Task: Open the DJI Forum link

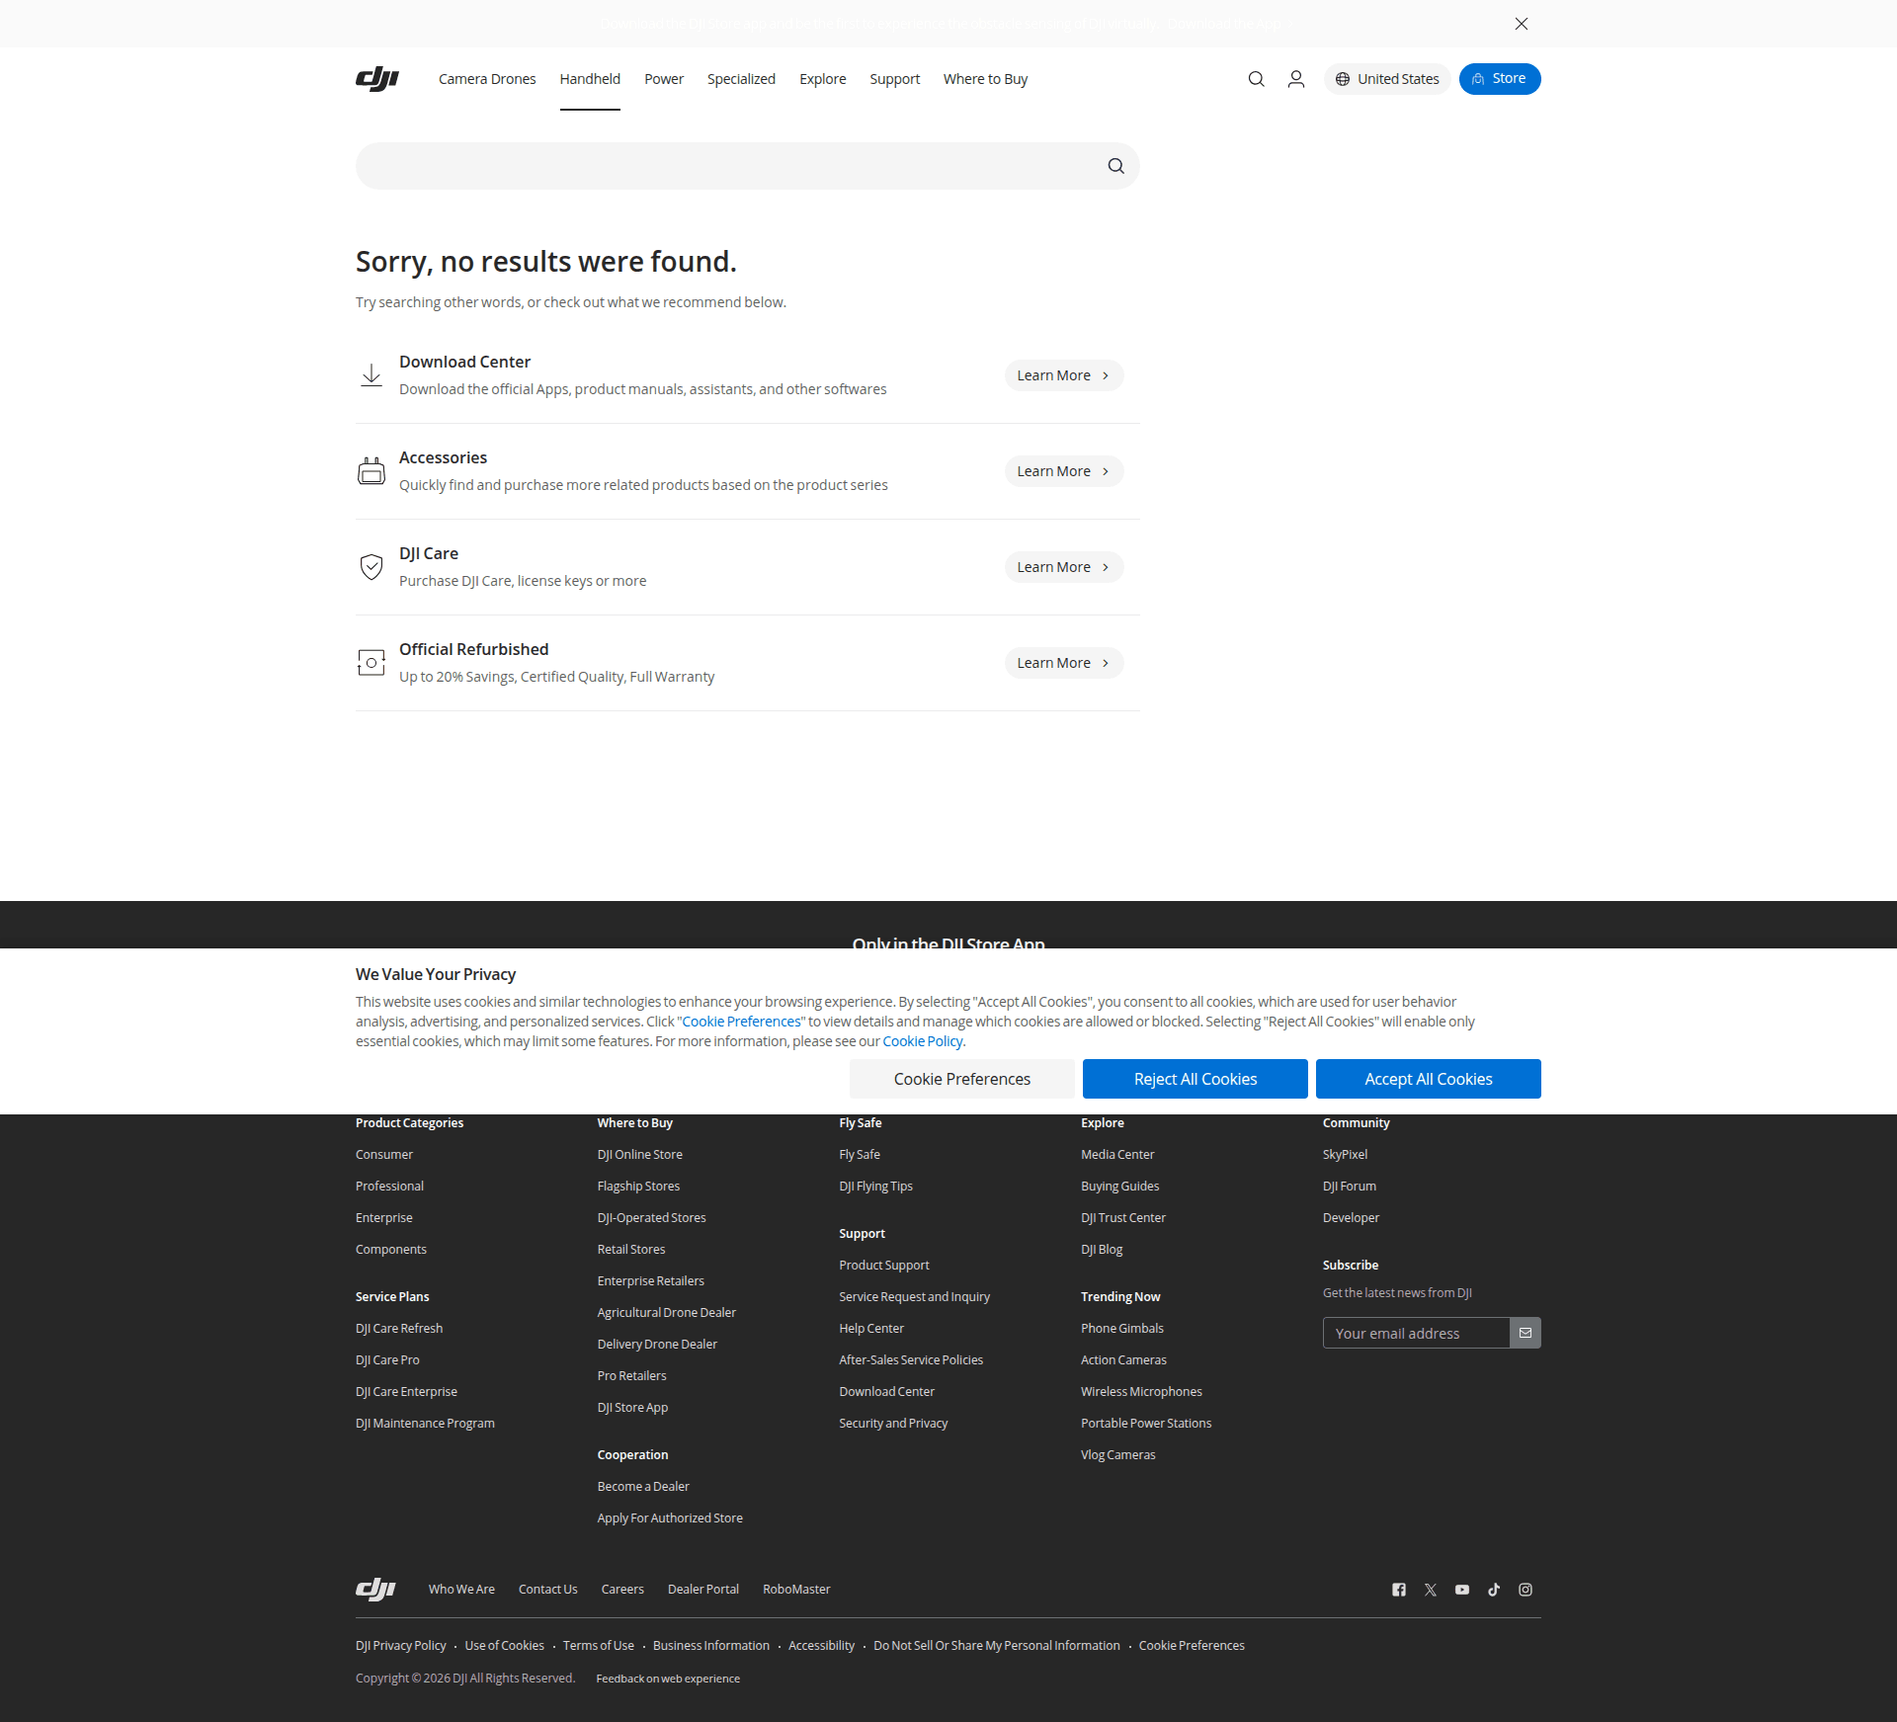Action: 1350,1186
